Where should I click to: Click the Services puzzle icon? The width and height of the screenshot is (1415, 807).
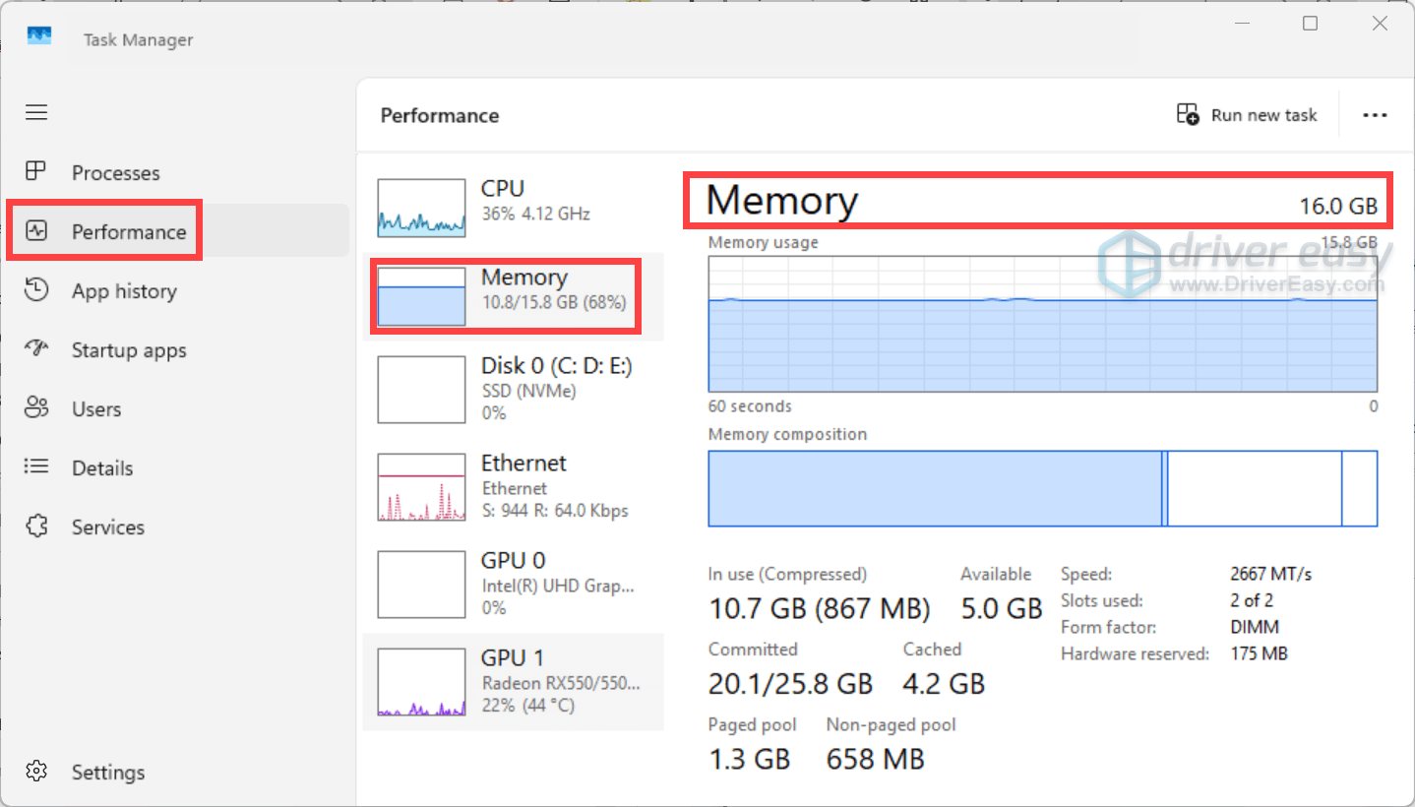point(36,527)
